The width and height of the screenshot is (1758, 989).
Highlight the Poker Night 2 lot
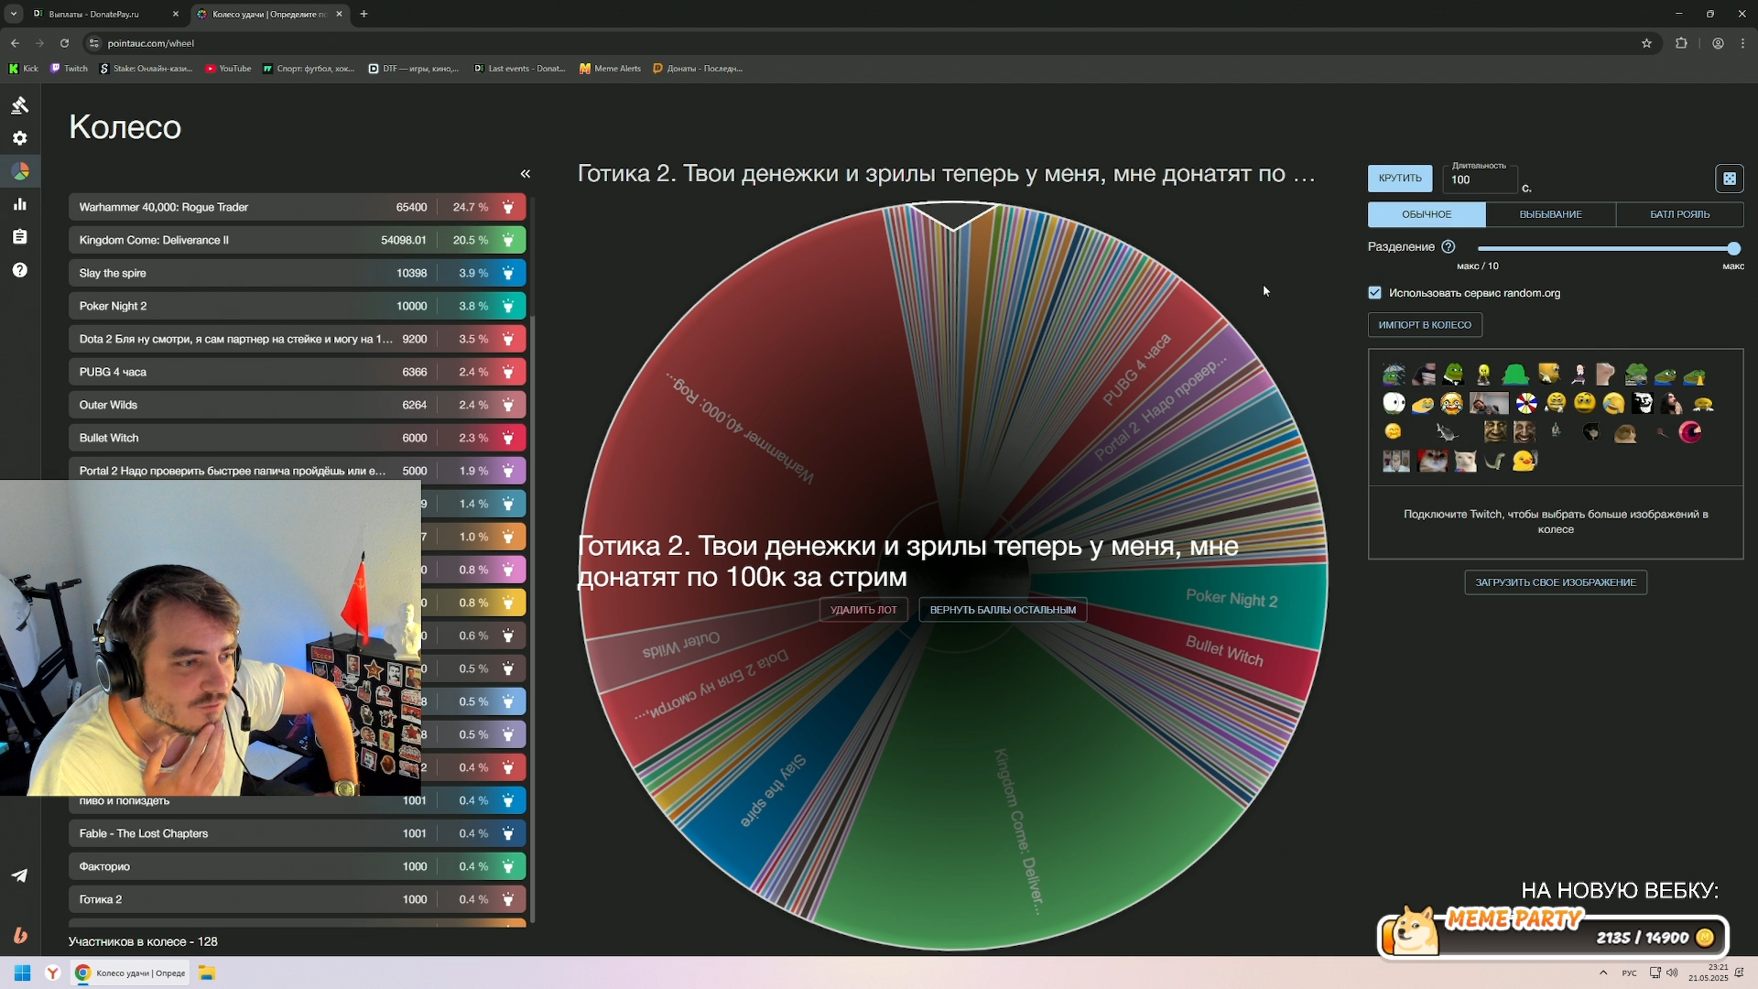[x=508, y=306]
